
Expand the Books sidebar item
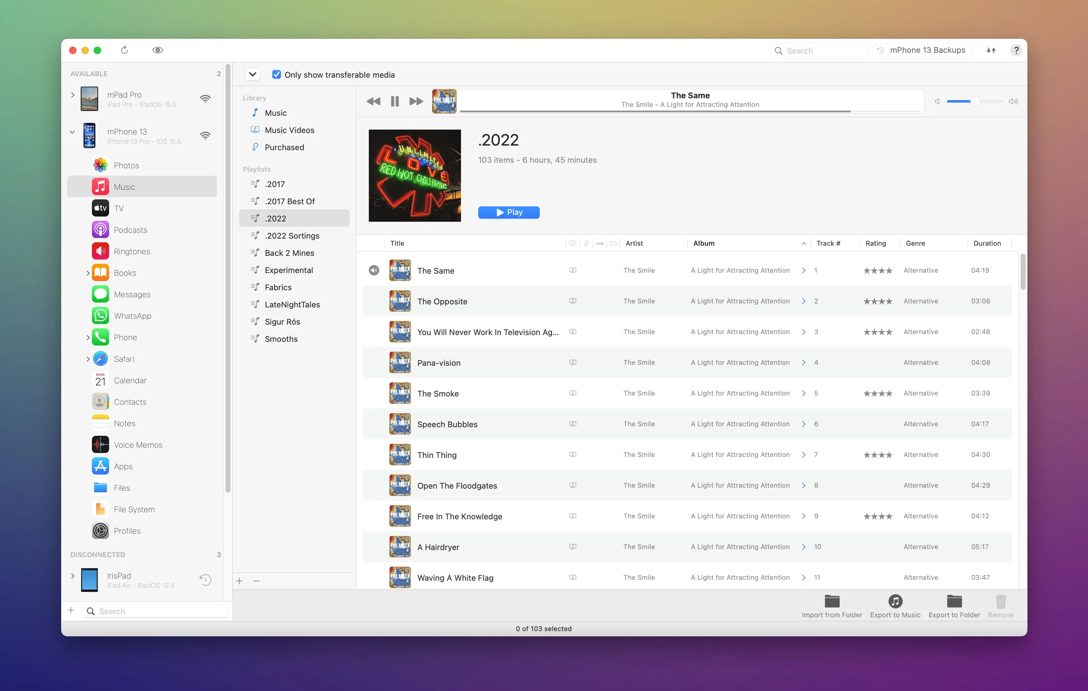88,273
